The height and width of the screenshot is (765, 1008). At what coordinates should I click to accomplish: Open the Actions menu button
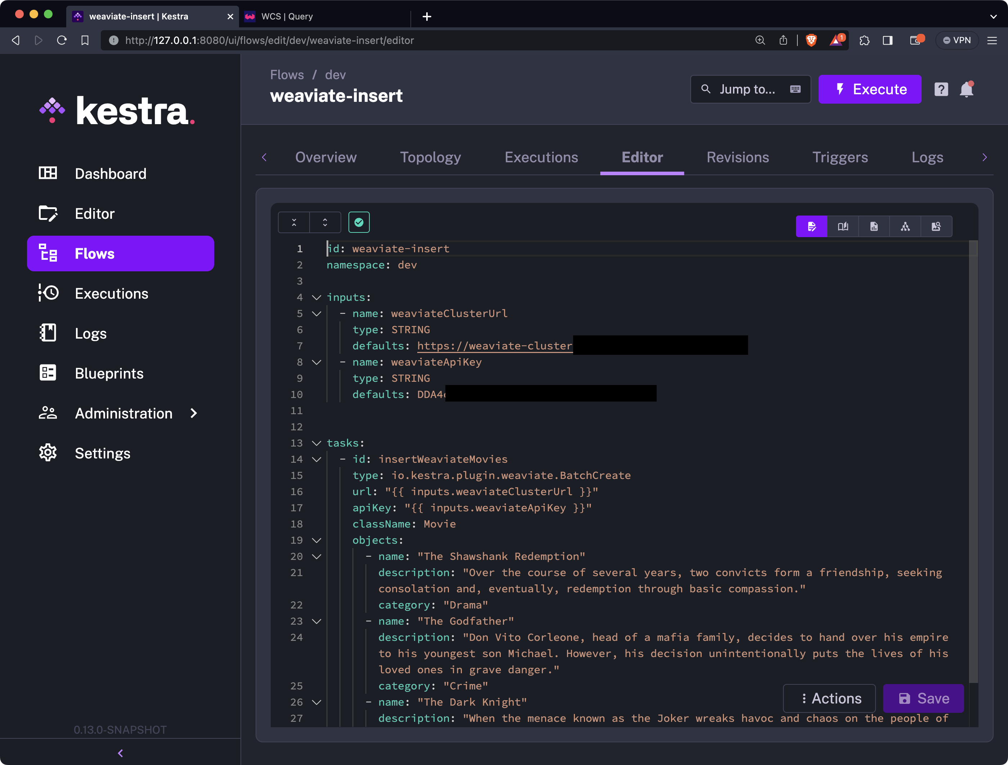click(829, 698)
